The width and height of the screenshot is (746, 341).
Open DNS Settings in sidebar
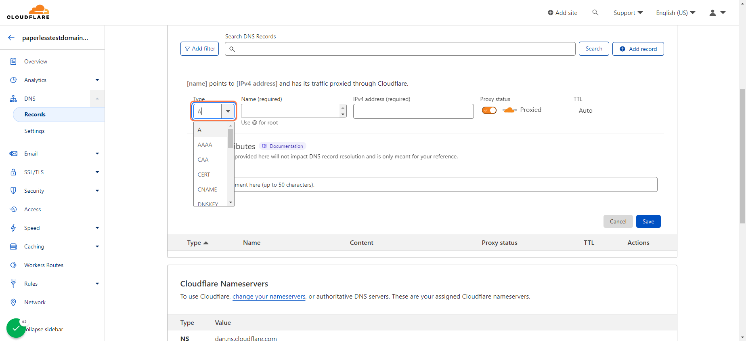coord(34,131)
